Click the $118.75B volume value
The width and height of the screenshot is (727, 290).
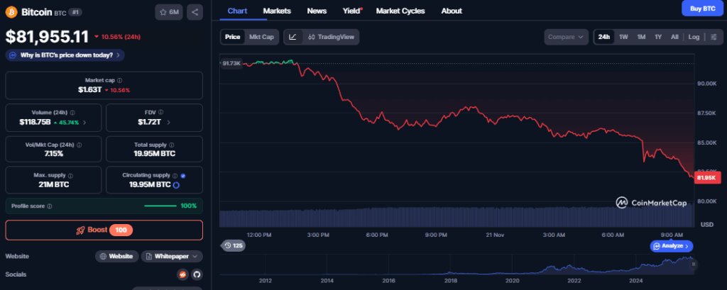35,122
